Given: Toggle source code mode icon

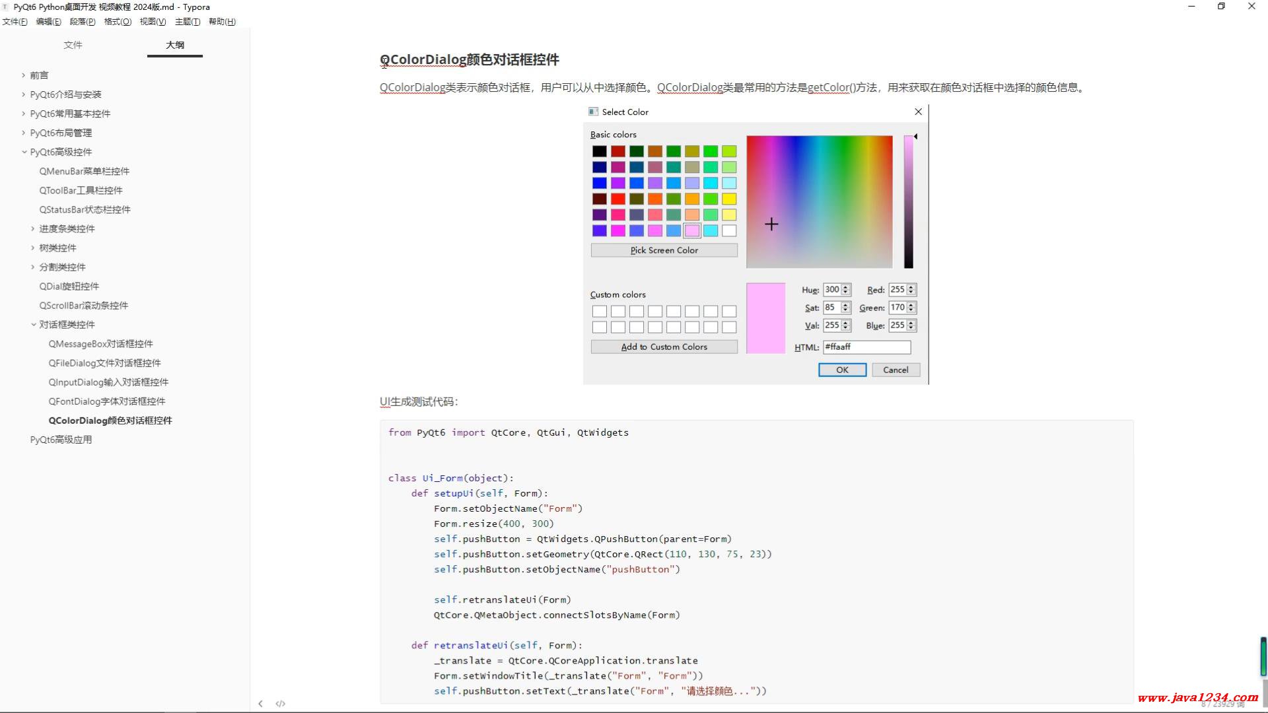Looking at the screenshot, I should pyautogui.click(x=281, y=704).
